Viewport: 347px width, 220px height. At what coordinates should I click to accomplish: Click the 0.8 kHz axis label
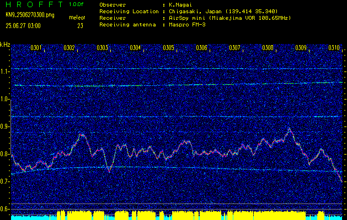coord(4,154)
